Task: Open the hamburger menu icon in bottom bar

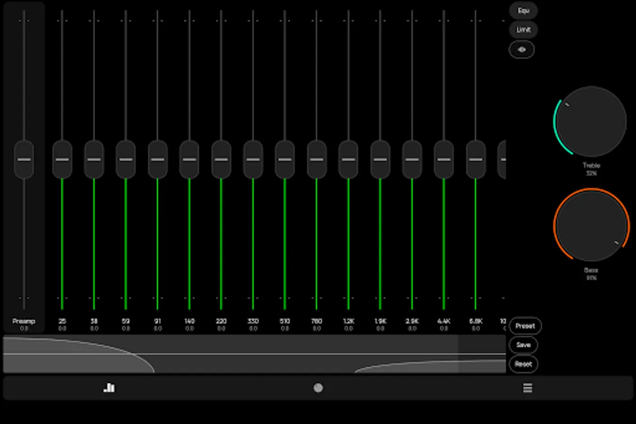Action: click(527, 387)
